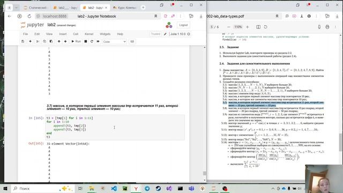Open the Insert menu in Jupyter

point(63,34)
